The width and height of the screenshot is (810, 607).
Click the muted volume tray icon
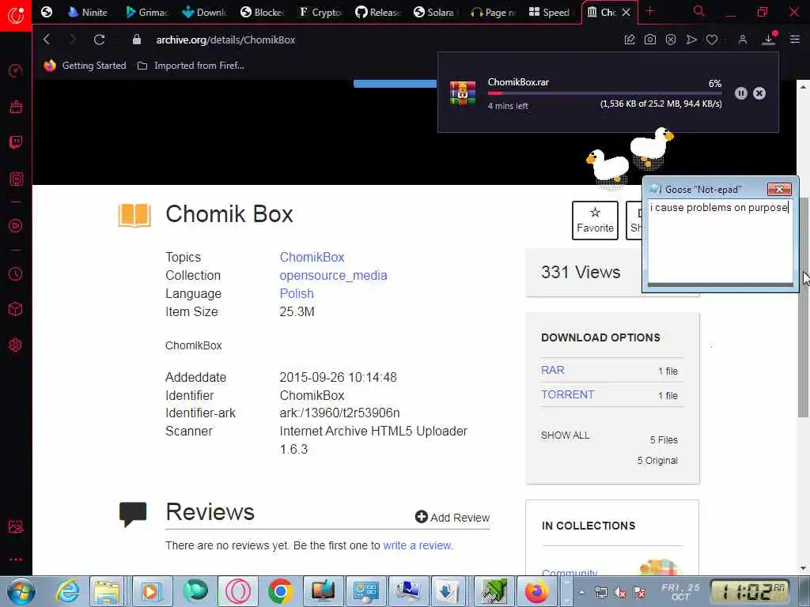pos(620,593)
